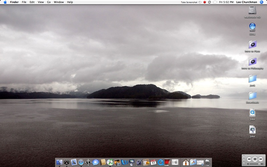This screenshot has height=167, width=267.
Task: Click Take Screenshot in menu bar
Action: (x=189, y=2)
